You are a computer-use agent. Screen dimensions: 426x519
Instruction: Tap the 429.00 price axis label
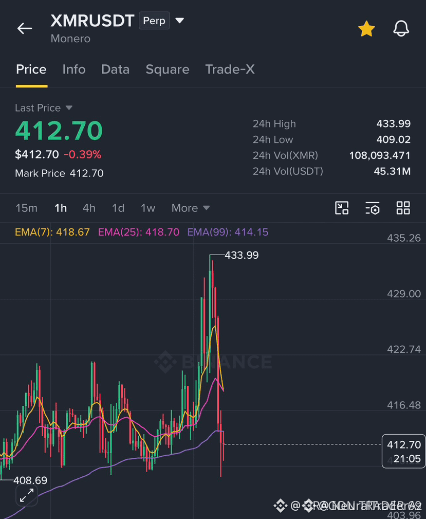404,294
